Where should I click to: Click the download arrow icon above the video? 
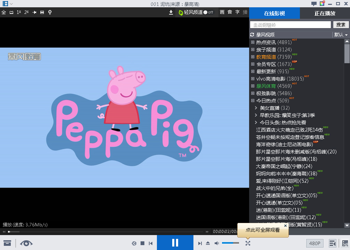pos(171,12)
